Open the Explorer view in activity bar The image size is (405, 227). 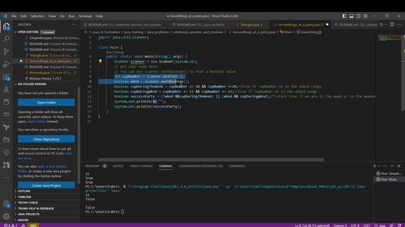coord(6,26)
